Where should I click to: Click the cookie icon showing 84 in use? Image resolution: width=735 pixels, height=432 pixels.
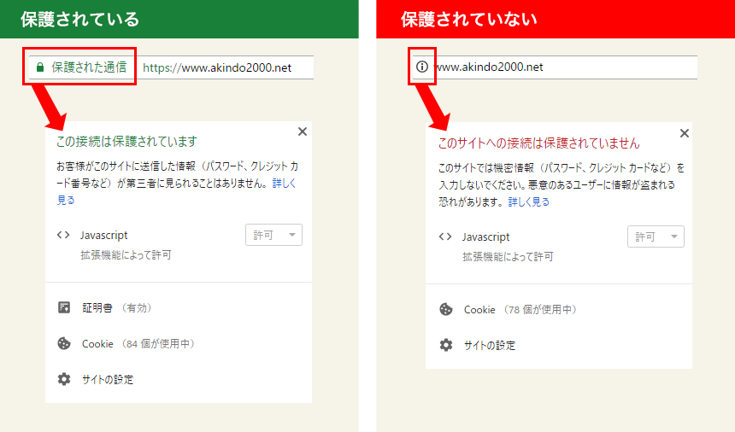click(x=63, y=344)
